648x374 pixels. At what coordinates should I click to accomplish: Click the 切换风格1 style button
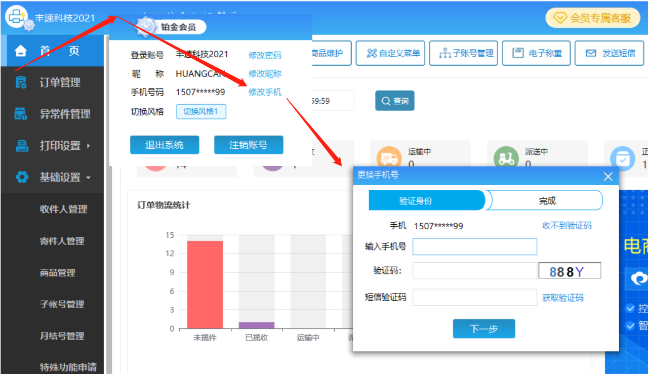coord(201,111)
